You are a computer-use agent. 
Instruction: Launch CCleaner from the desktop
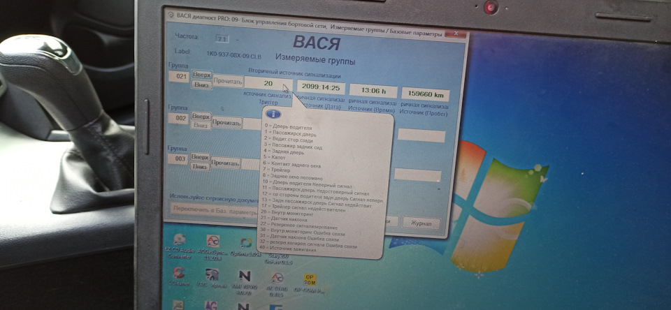179,276
